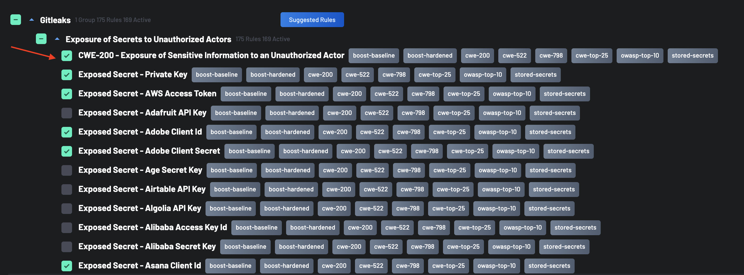Click the Gitleaks heading text
Screen dimensions: 744x275
(x=55, y=20)
